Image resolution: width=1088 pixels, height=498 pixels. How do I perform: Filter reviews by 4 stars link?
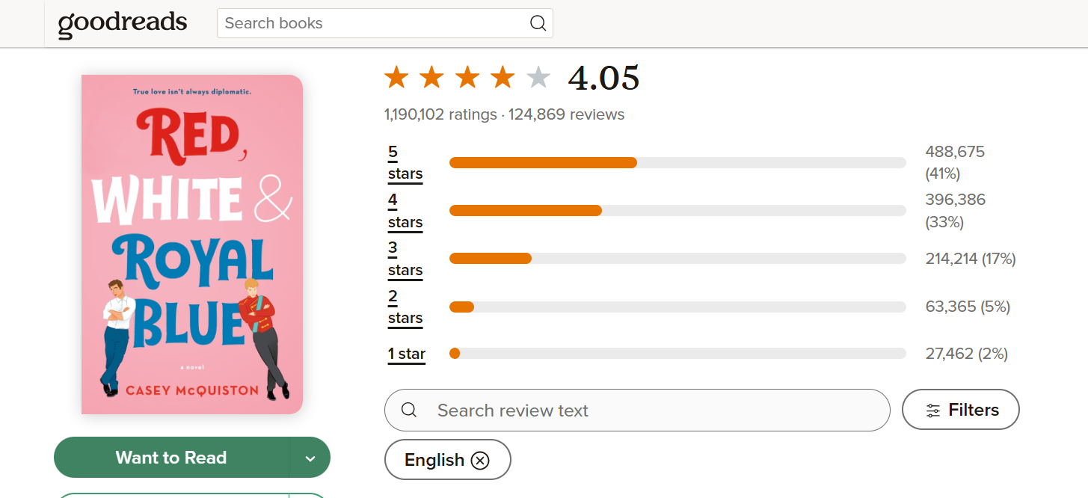click(x=405, y=211)
